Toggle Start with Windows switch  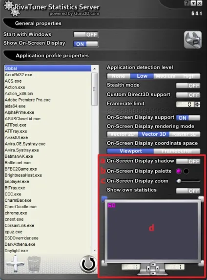pos(86,35)
